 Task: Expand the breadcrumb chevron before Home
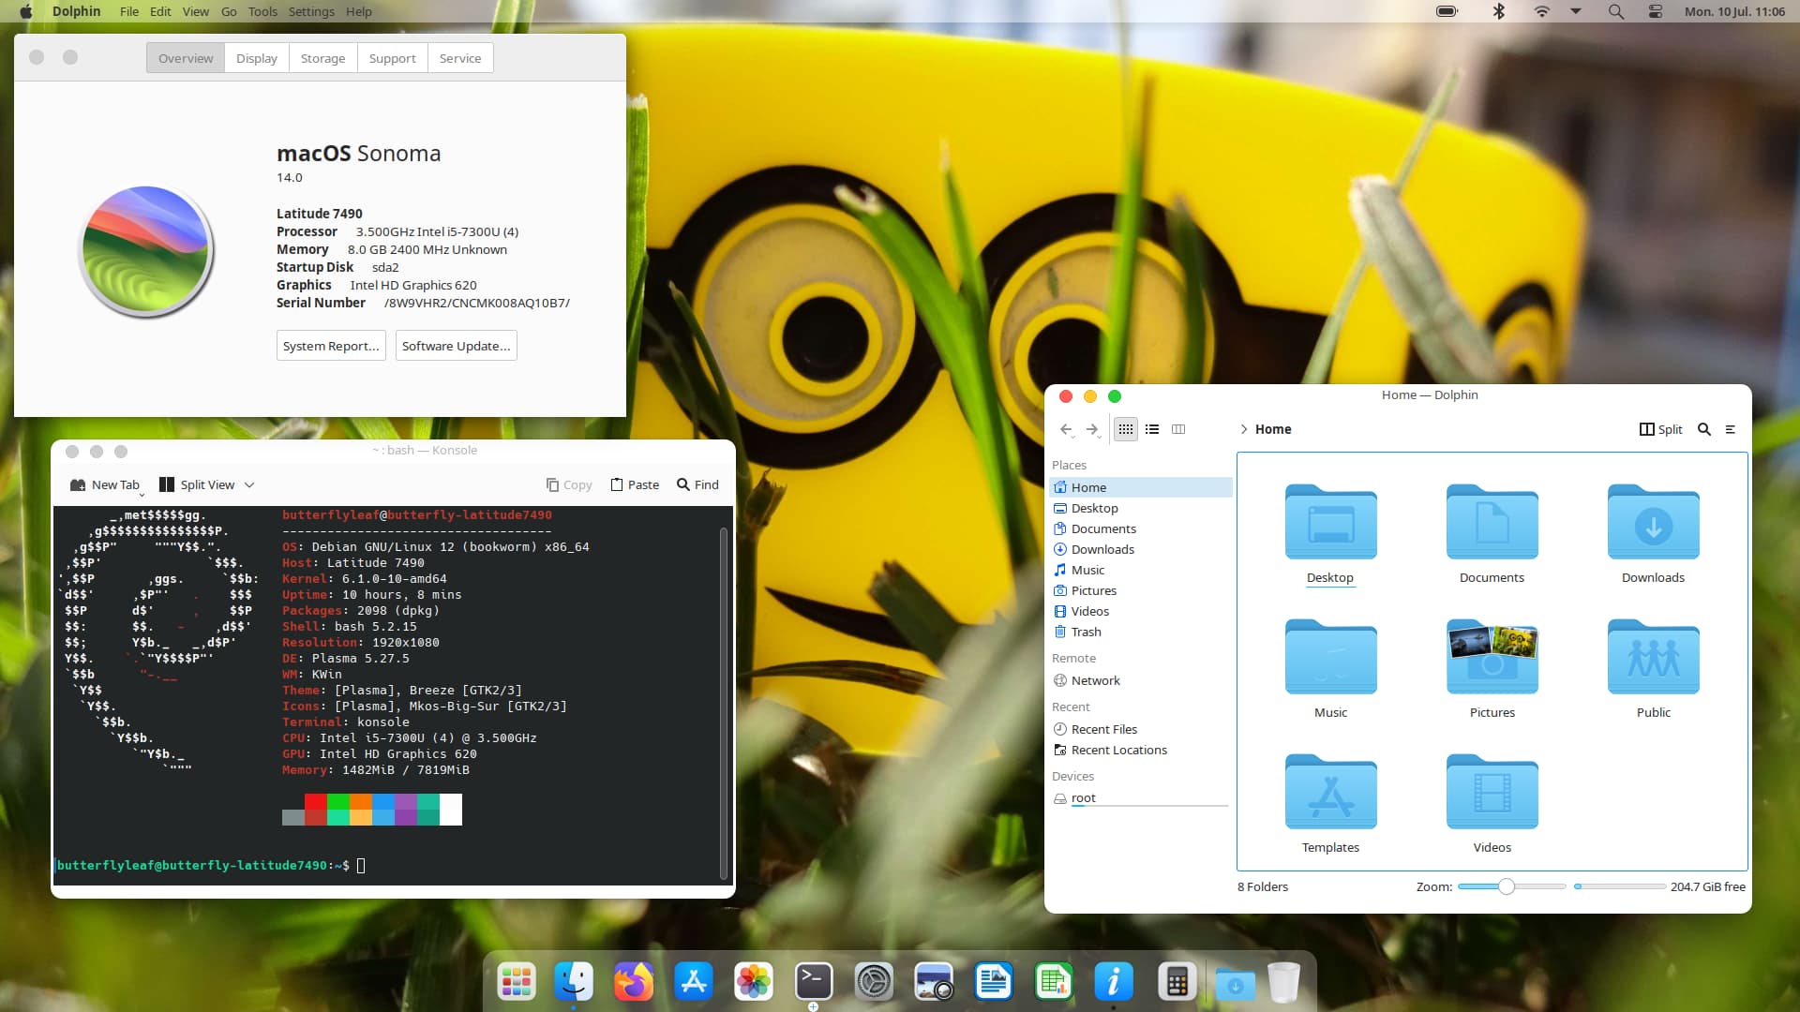point(1244,429)
